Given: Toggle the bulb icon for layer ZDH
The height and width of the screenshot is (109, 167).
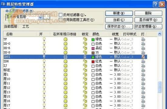Looking at the screenshot, I should pyautogui.click(x=44, y=61).
